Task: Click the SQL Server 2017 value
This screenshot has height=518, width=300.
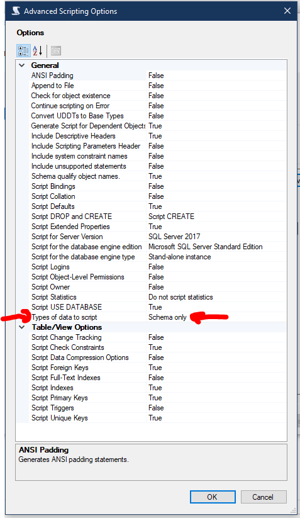Action: 174,237
